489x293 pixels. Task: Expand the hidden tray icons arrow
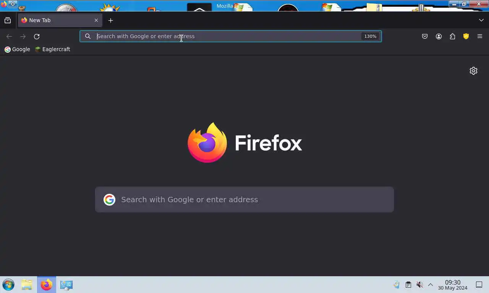pos(430,285)
